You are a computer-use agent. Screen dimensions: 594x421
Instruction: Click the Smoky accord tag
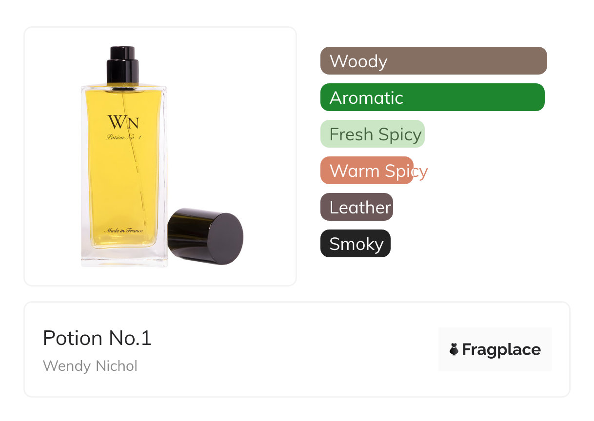tap(356, 244)
